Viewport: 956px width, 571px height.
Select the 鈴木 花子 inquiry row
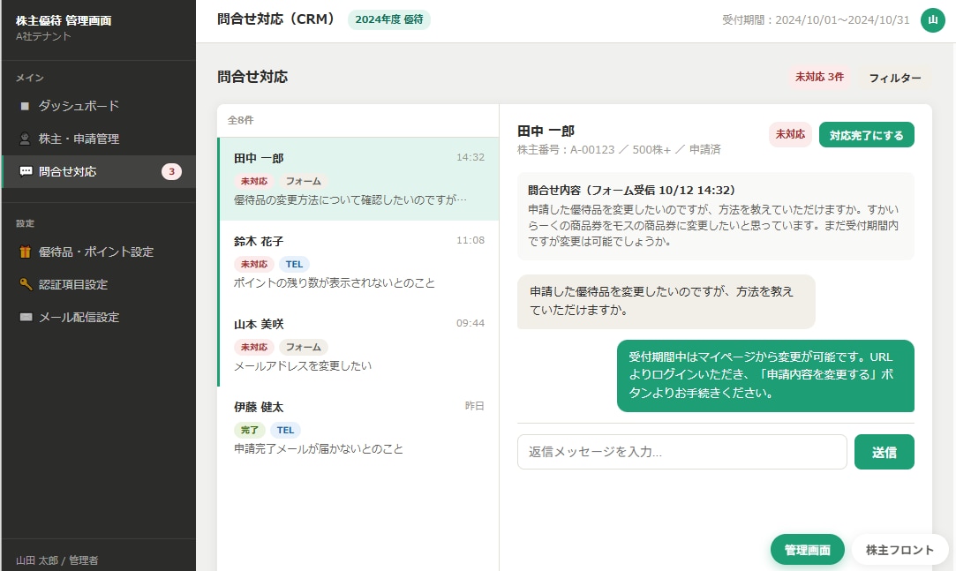tap(358, 262)
